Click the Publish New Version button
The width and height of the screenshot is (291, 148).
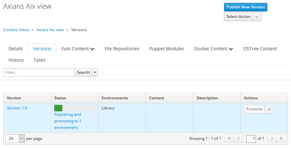coord(246,7)
